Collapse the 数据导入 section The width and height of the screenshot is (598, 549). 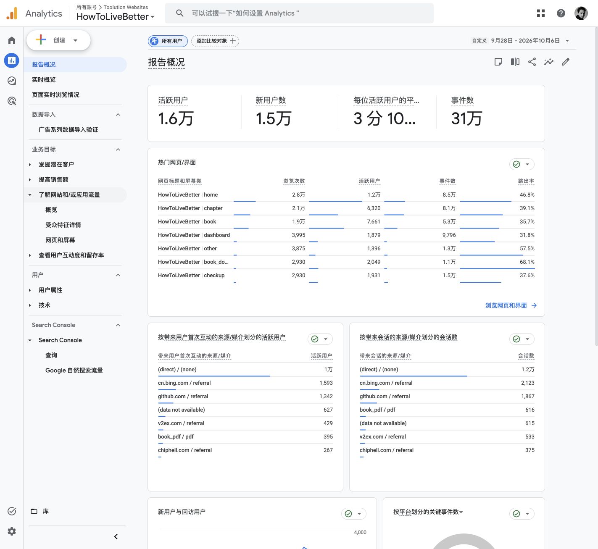pyautogui.click(x=118, y=115)
